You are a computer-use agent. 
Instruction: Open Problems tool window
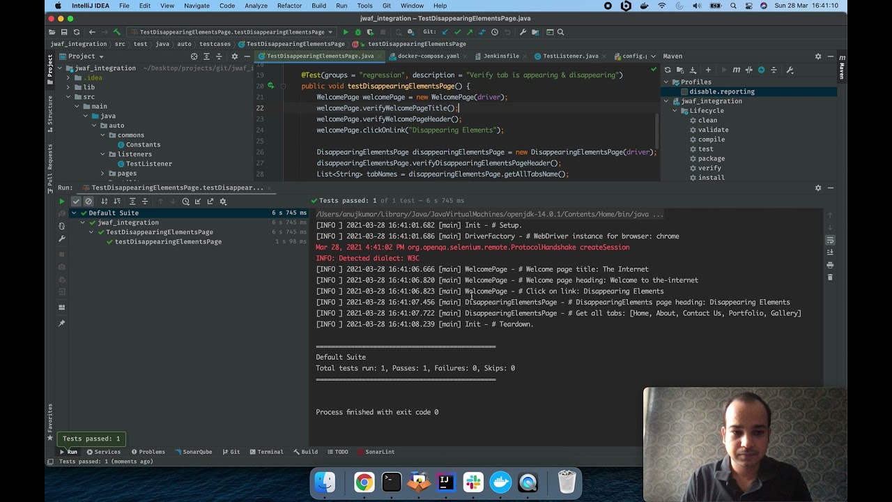(x=148, y=452)
